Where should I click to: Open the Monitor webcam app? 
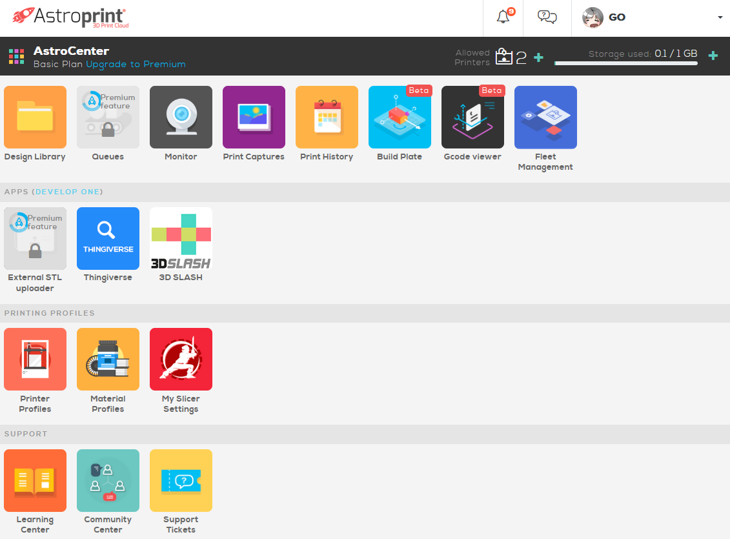(181, 117)
